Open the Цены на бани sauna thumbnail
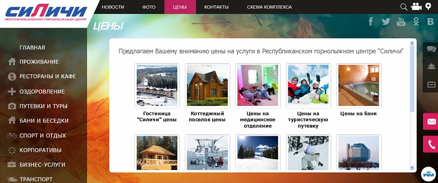438x183 pixels. (x=359, y=85)
